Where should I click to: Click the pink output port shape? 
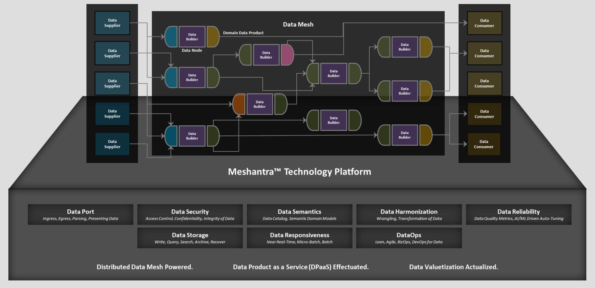point(287,55)
